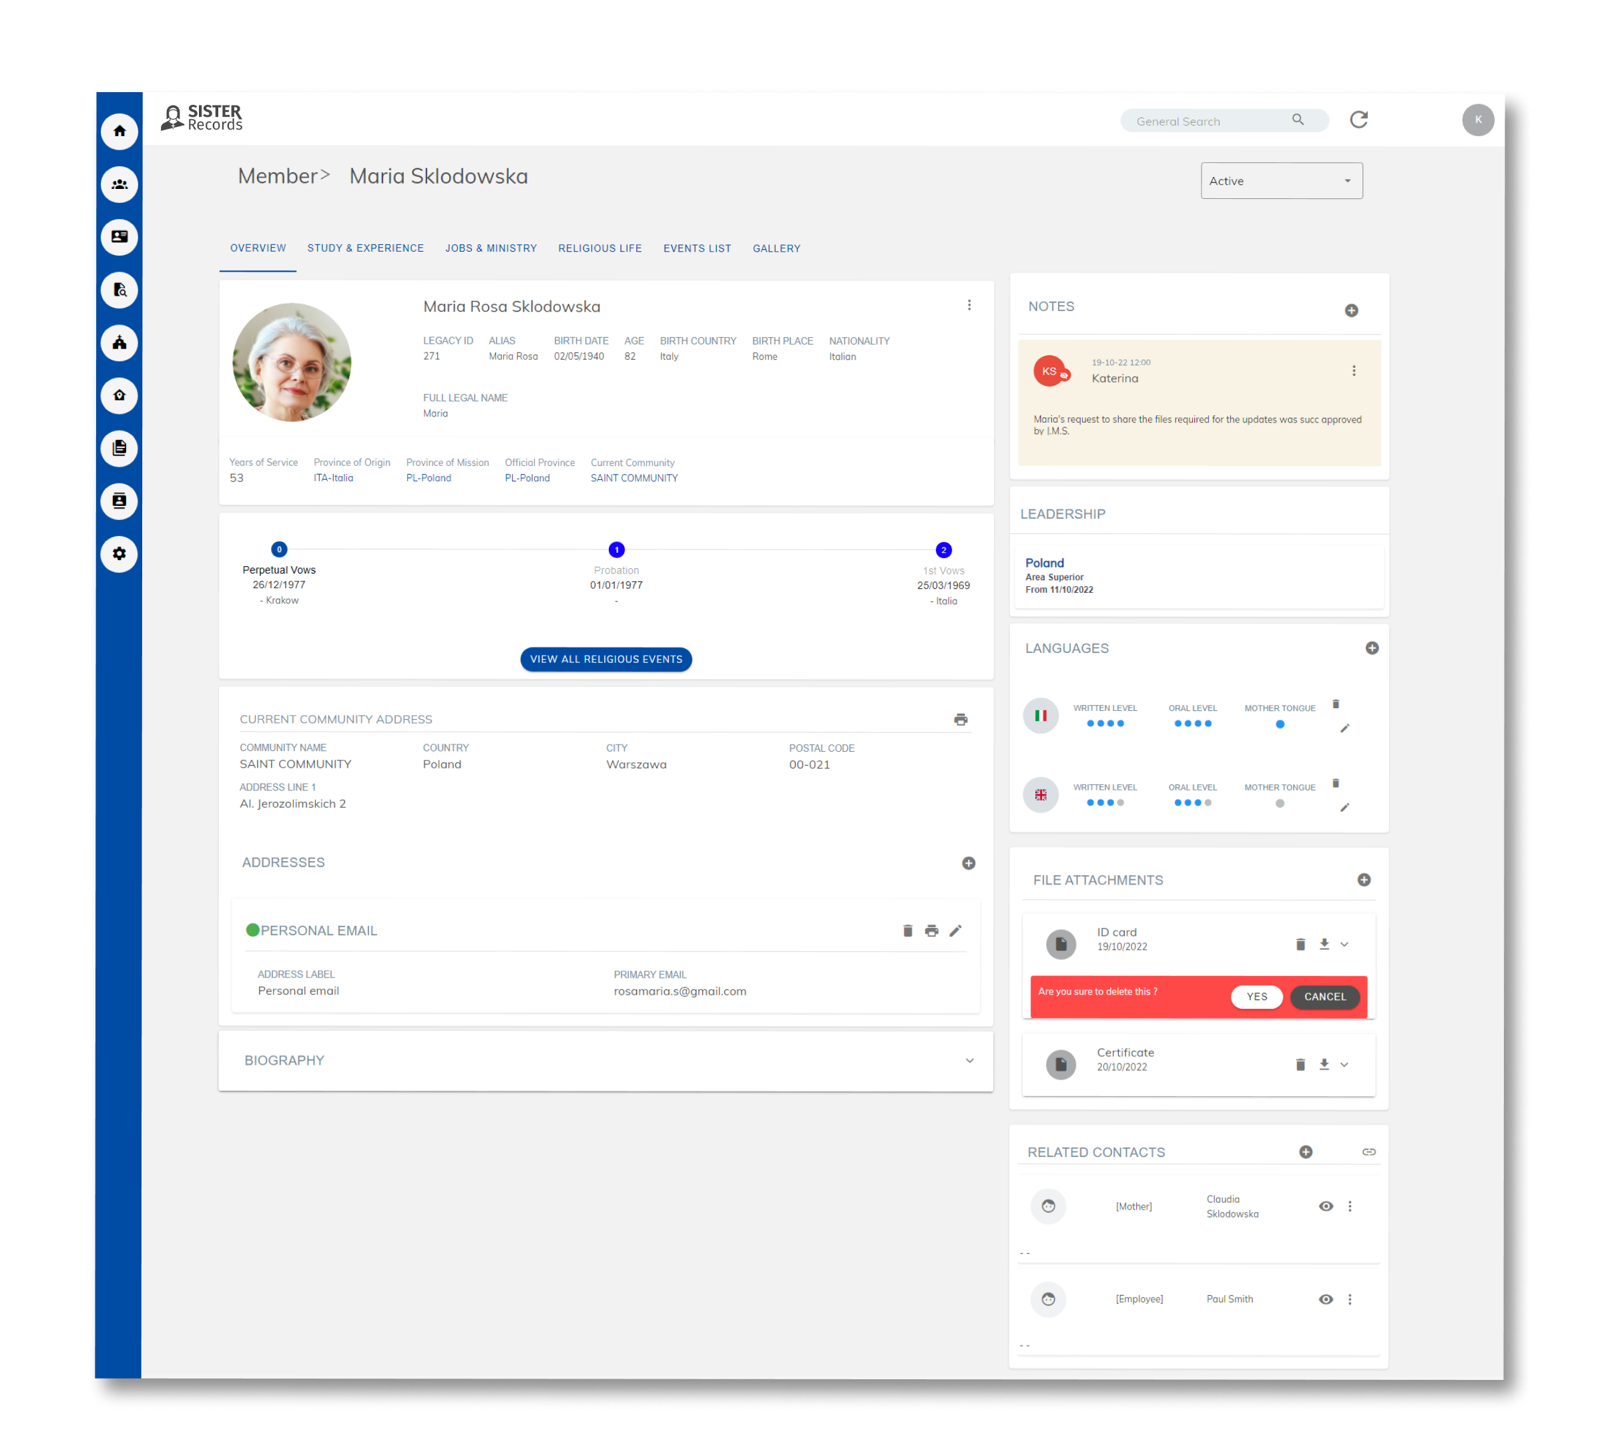Open the Active status dropdown

click(1281, 180)
